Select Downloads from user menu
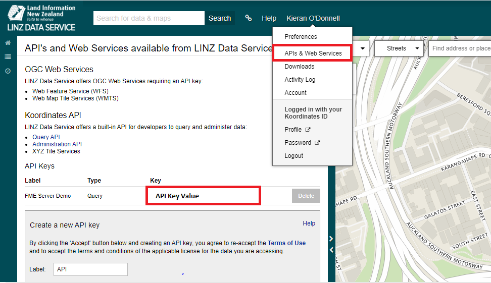Image resolution: width=491 pixels, height=283 pixels. pos(300,66)
